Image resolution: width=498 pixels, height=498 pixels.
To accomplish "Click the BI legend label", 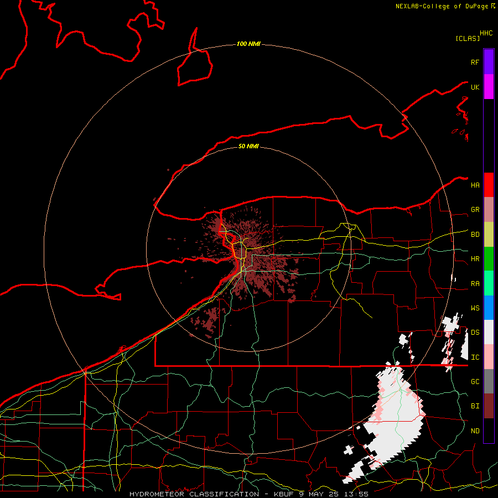I will [x=475, y=406].
